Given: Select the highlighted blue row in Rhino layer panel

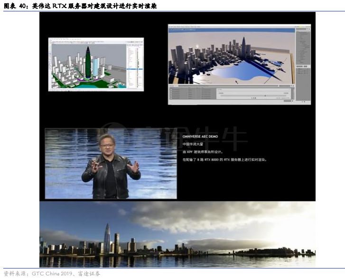Looking at the screenshot, I should [135, 69].
